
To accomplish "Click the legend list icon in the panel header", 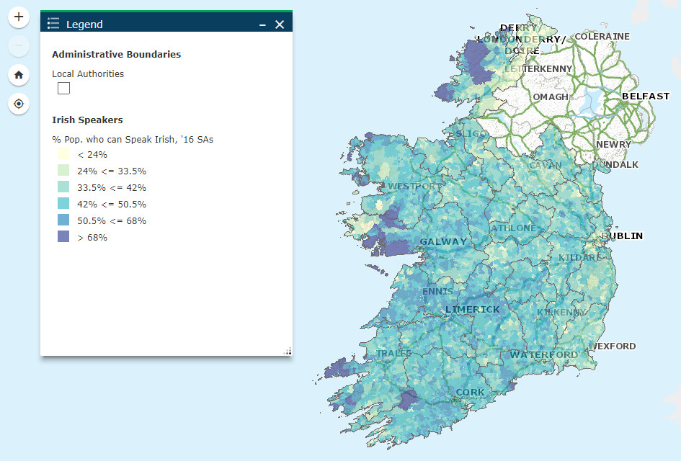I will tap(53, 23).
